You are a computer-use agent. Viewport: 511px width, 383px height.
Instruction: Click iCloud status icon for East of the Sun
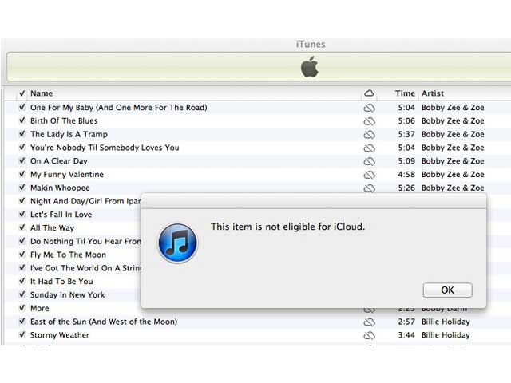coord(369,322)
